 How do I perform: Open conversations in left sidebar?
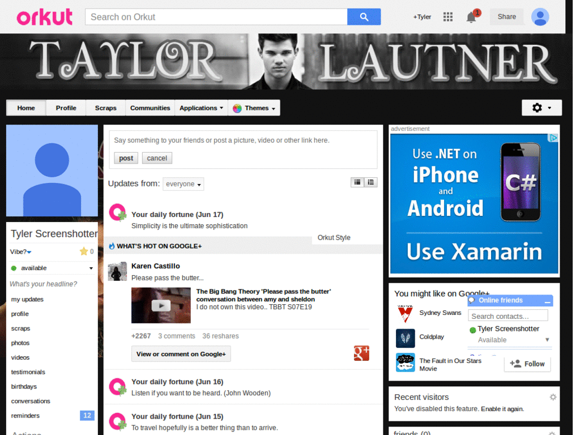[31, 401]
